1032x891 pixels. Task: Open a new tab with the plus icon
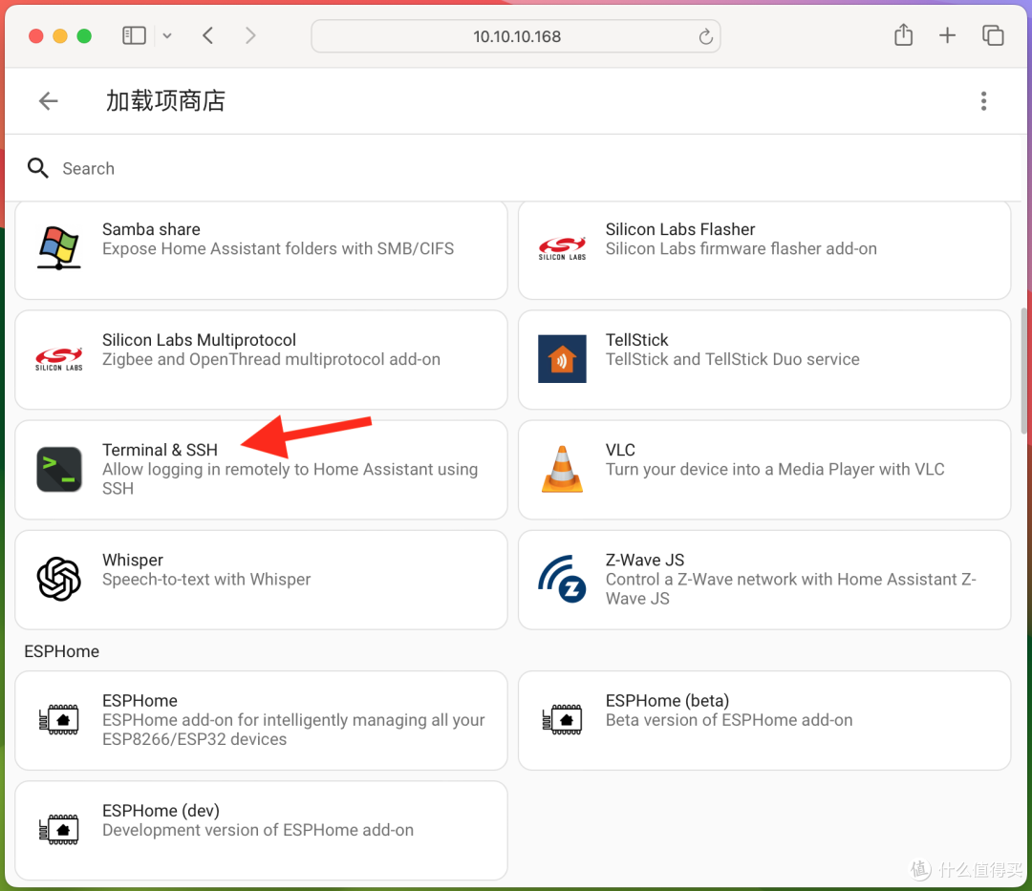pos(947,35)
